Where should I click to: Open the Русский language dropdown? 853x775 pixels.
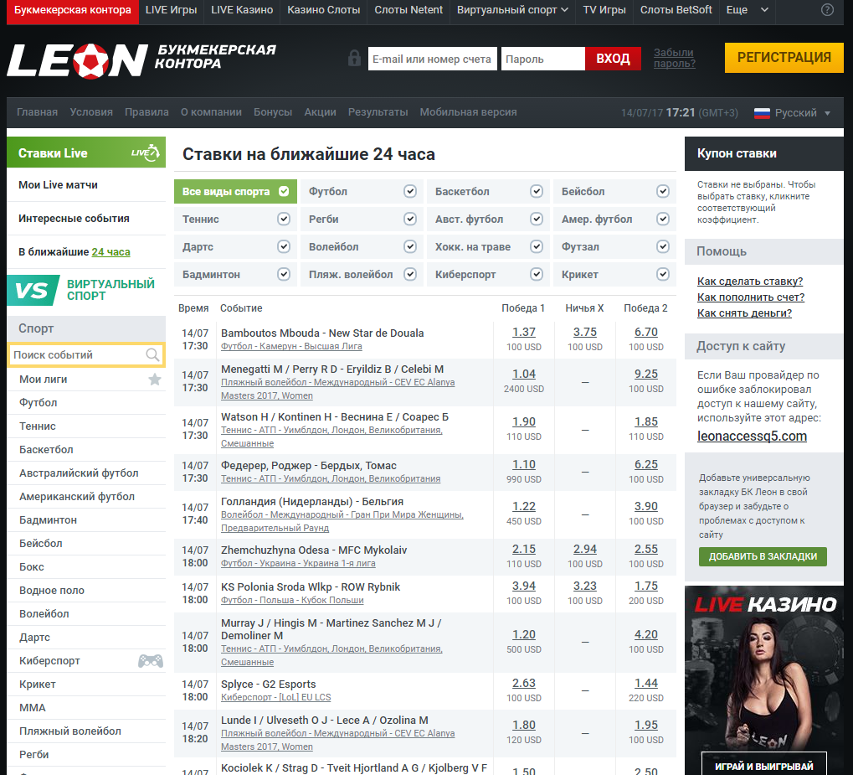(792, 113)
